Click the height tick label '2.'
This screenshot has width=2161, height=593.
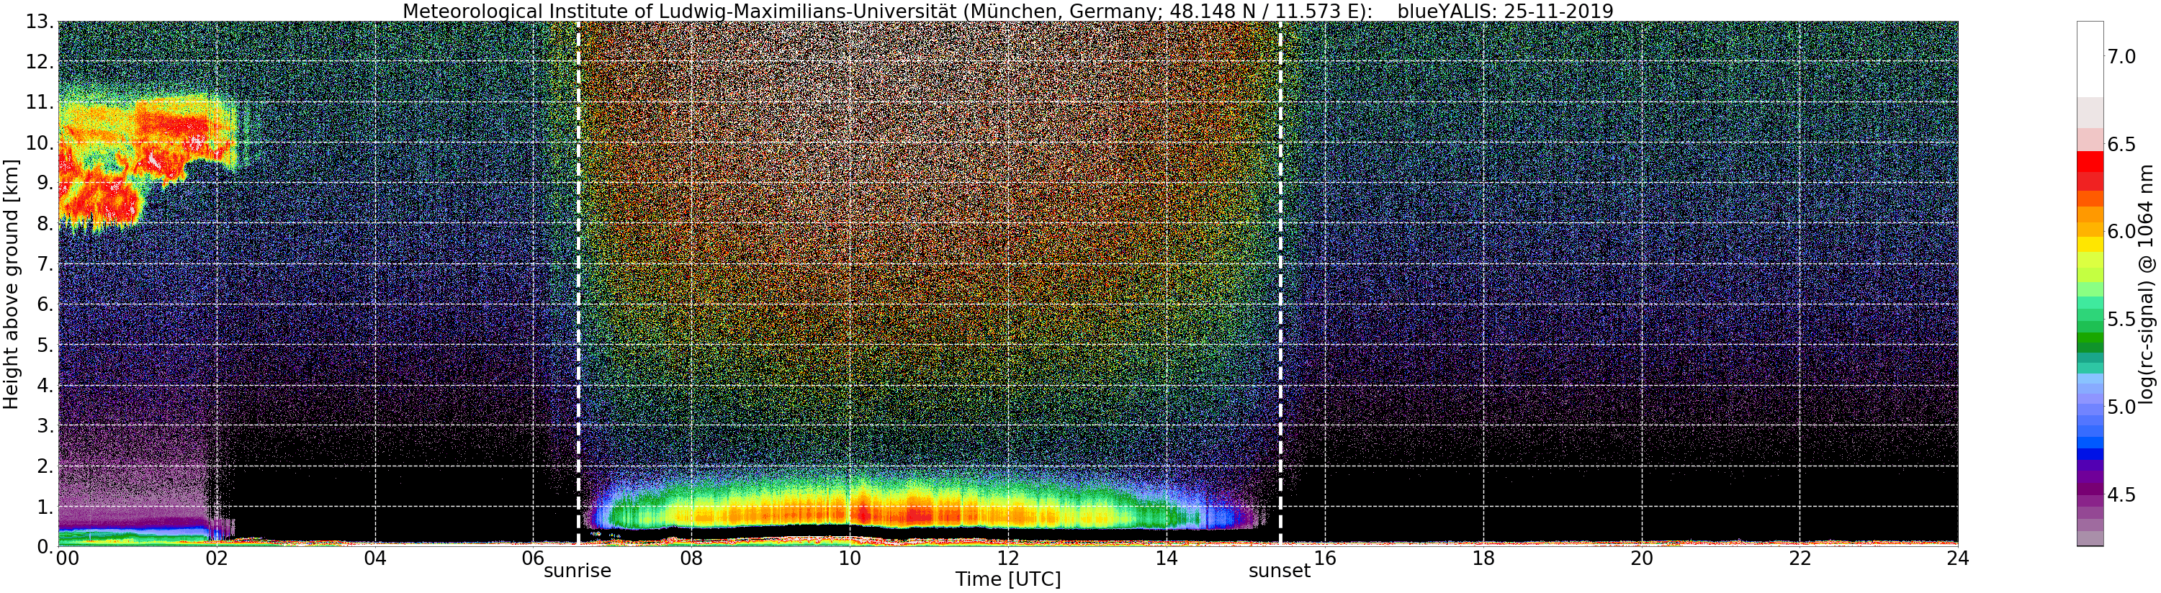tap(45, 466)
